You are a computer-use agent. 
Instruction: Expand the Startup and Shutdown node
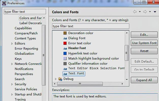point(12,94)
